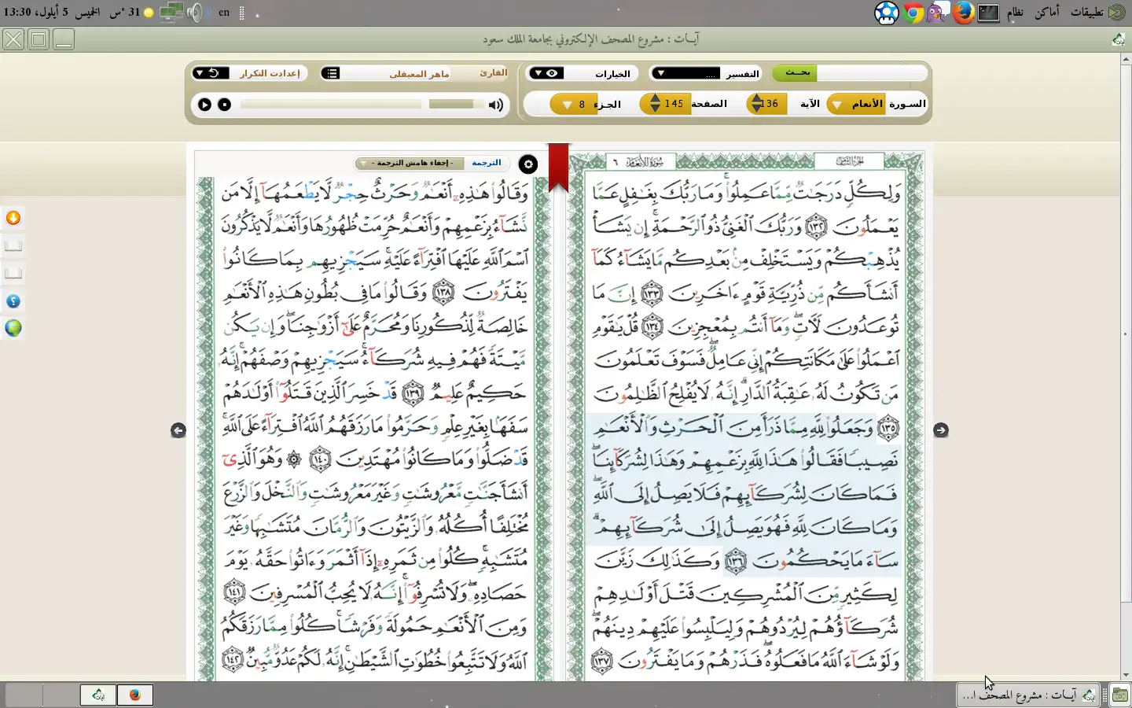Click the MATE menu logo icon
The image size is (1132, 708).
pos(1116,13)
